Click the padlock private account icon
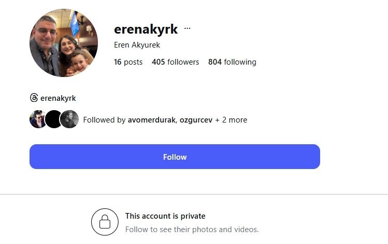388x244 pixels. pyautogui.click(x=105, y=222)
